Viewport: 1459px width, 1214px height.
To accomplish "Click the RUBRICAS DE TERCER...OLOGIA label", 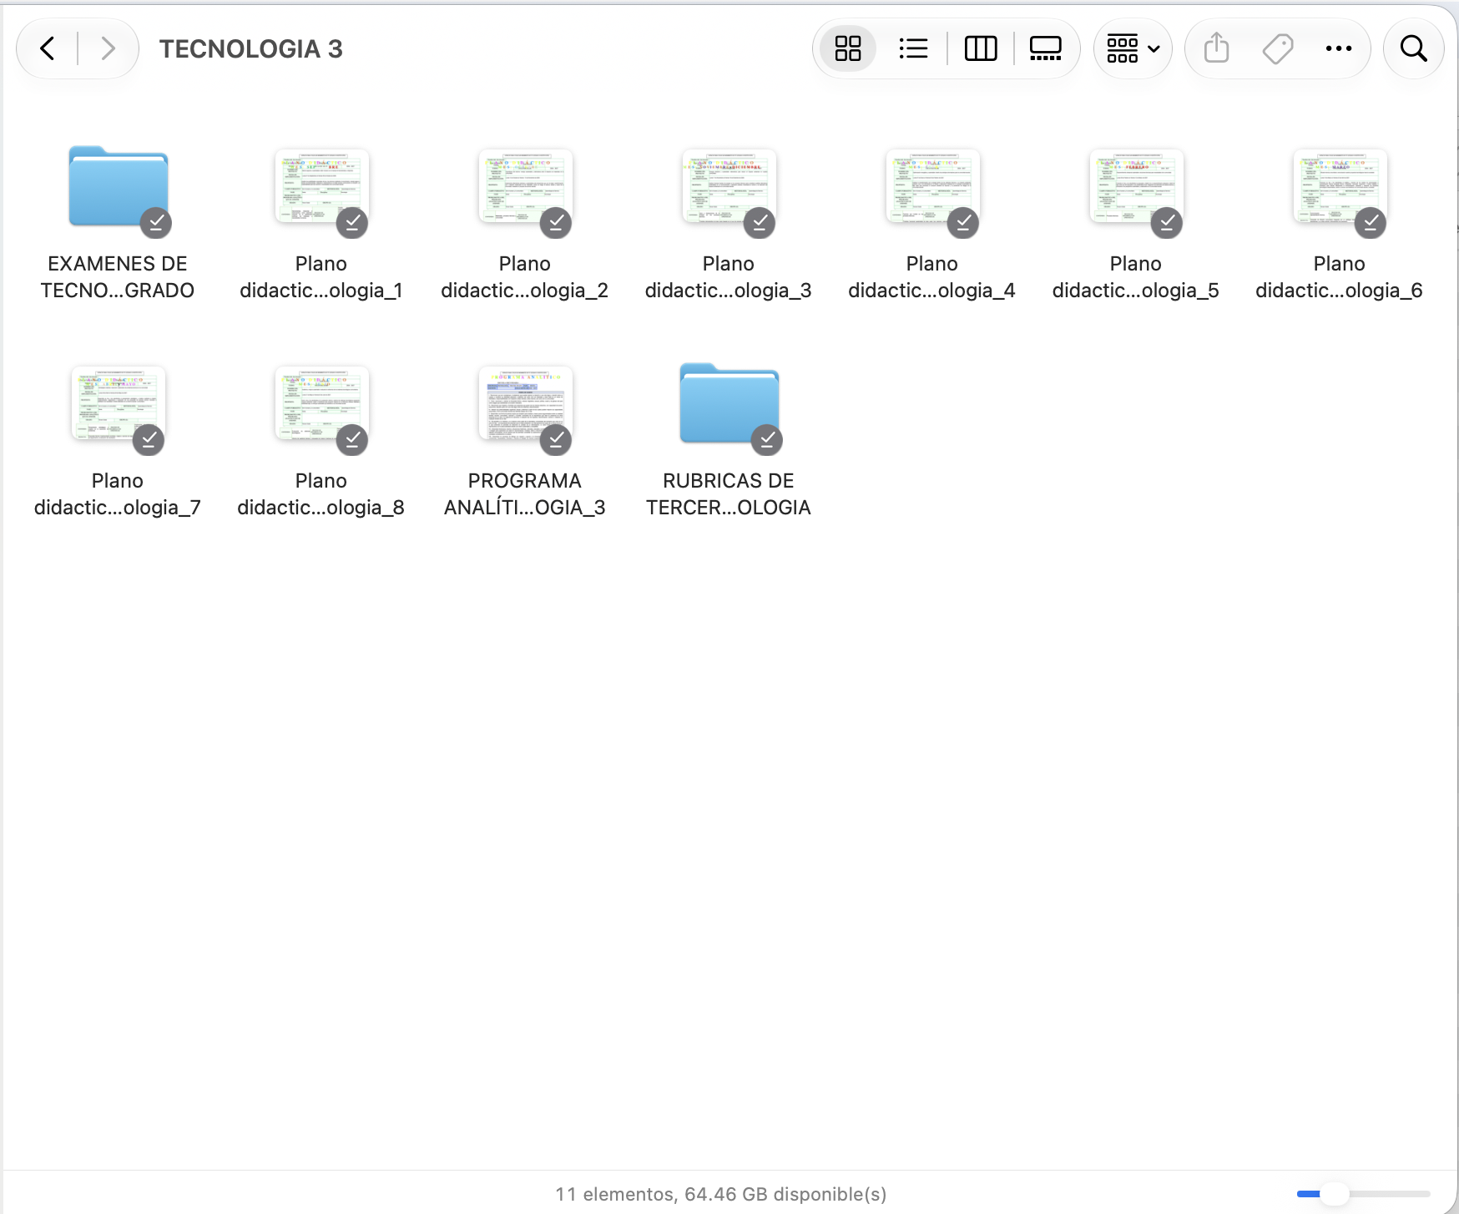I will pyautogui.click(x=729, y=493).
